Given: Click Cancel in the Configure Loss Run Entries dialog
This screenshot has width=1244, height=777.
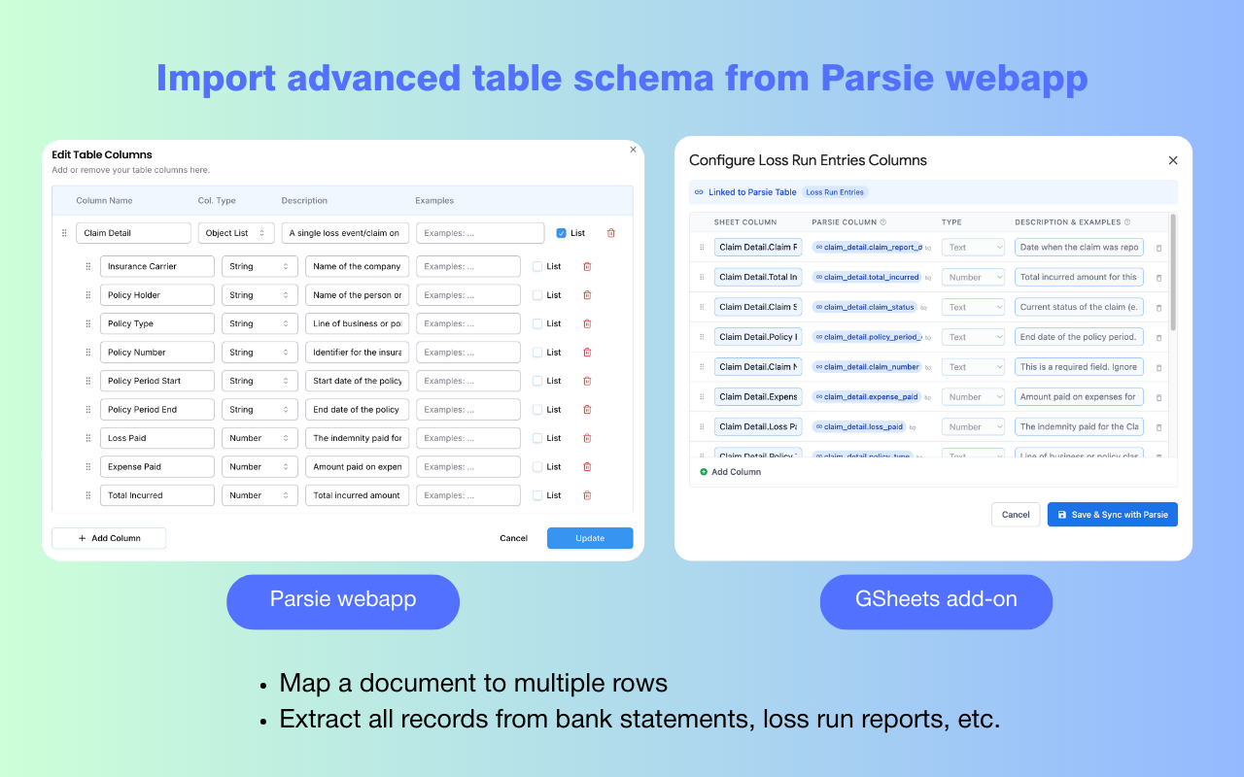Looking at the screenshot, I should [x=1016, y=515].
